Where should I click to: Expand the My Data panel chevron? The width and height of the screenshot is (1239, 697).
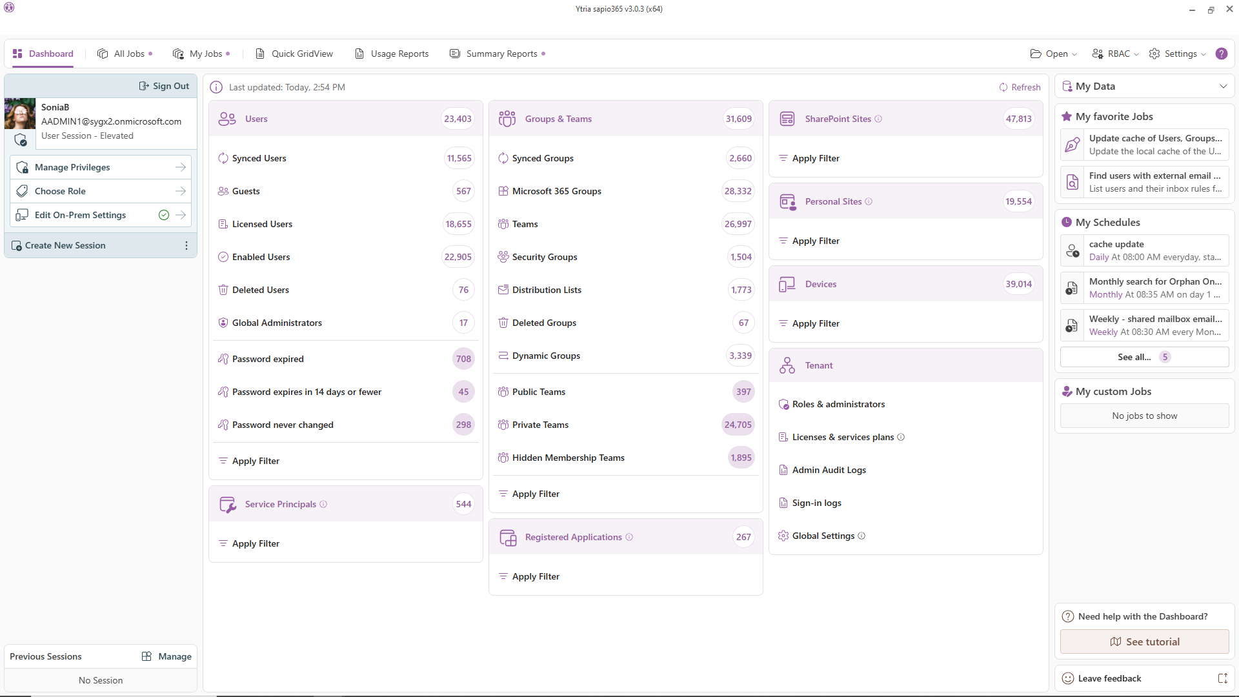(1223, 86)
